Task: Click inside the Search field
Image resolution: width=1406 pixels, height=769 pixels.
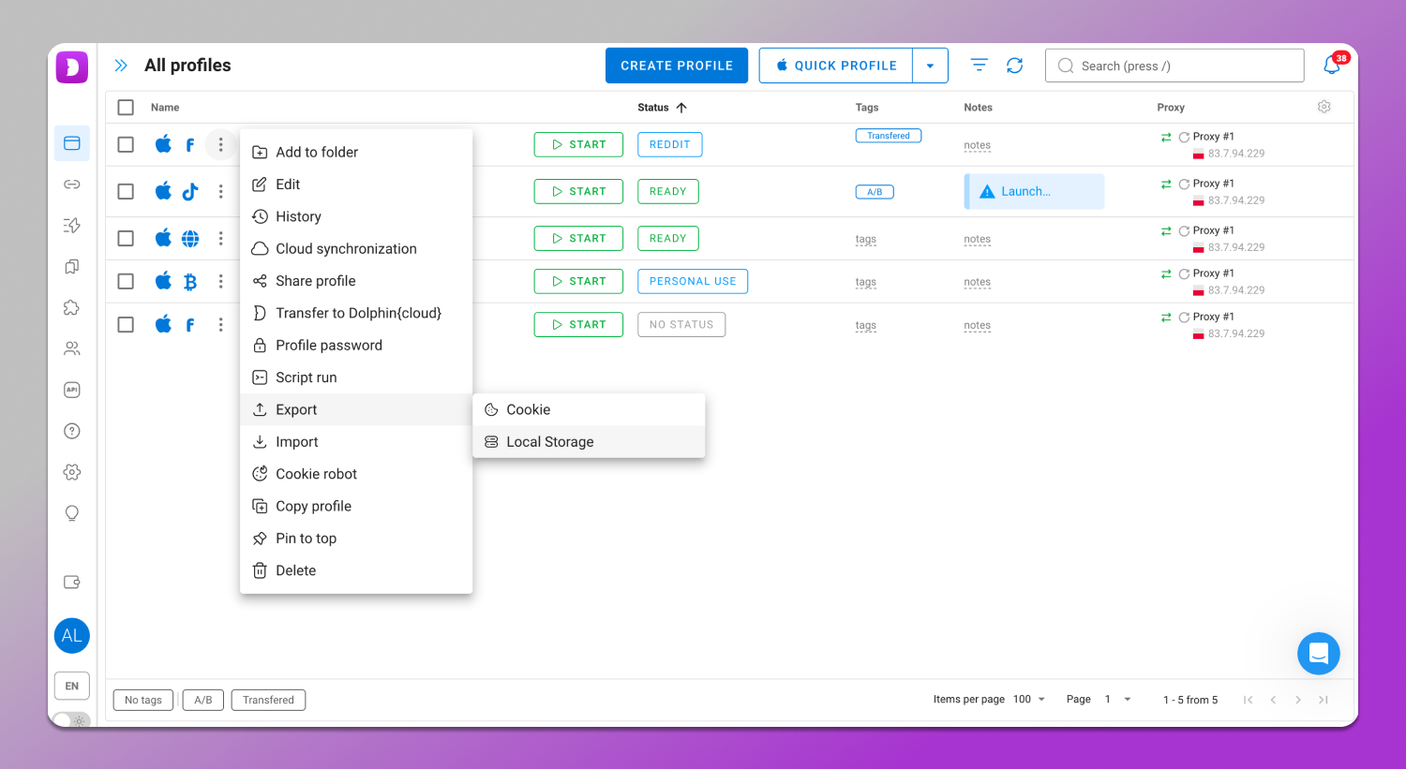Action: point(1174,65)
